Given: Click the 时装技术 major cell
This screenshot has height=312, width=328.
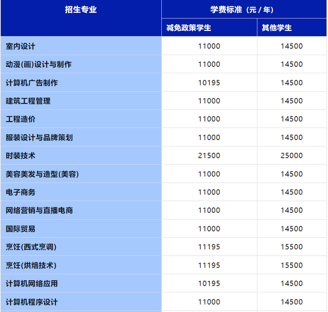Looking at the screenshot, I should coord(20,156).
